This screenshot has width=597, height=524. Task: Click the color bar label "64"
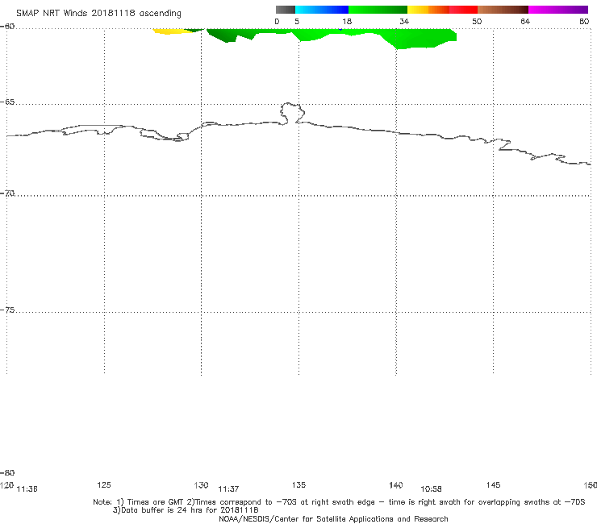[x=525, y=22]
